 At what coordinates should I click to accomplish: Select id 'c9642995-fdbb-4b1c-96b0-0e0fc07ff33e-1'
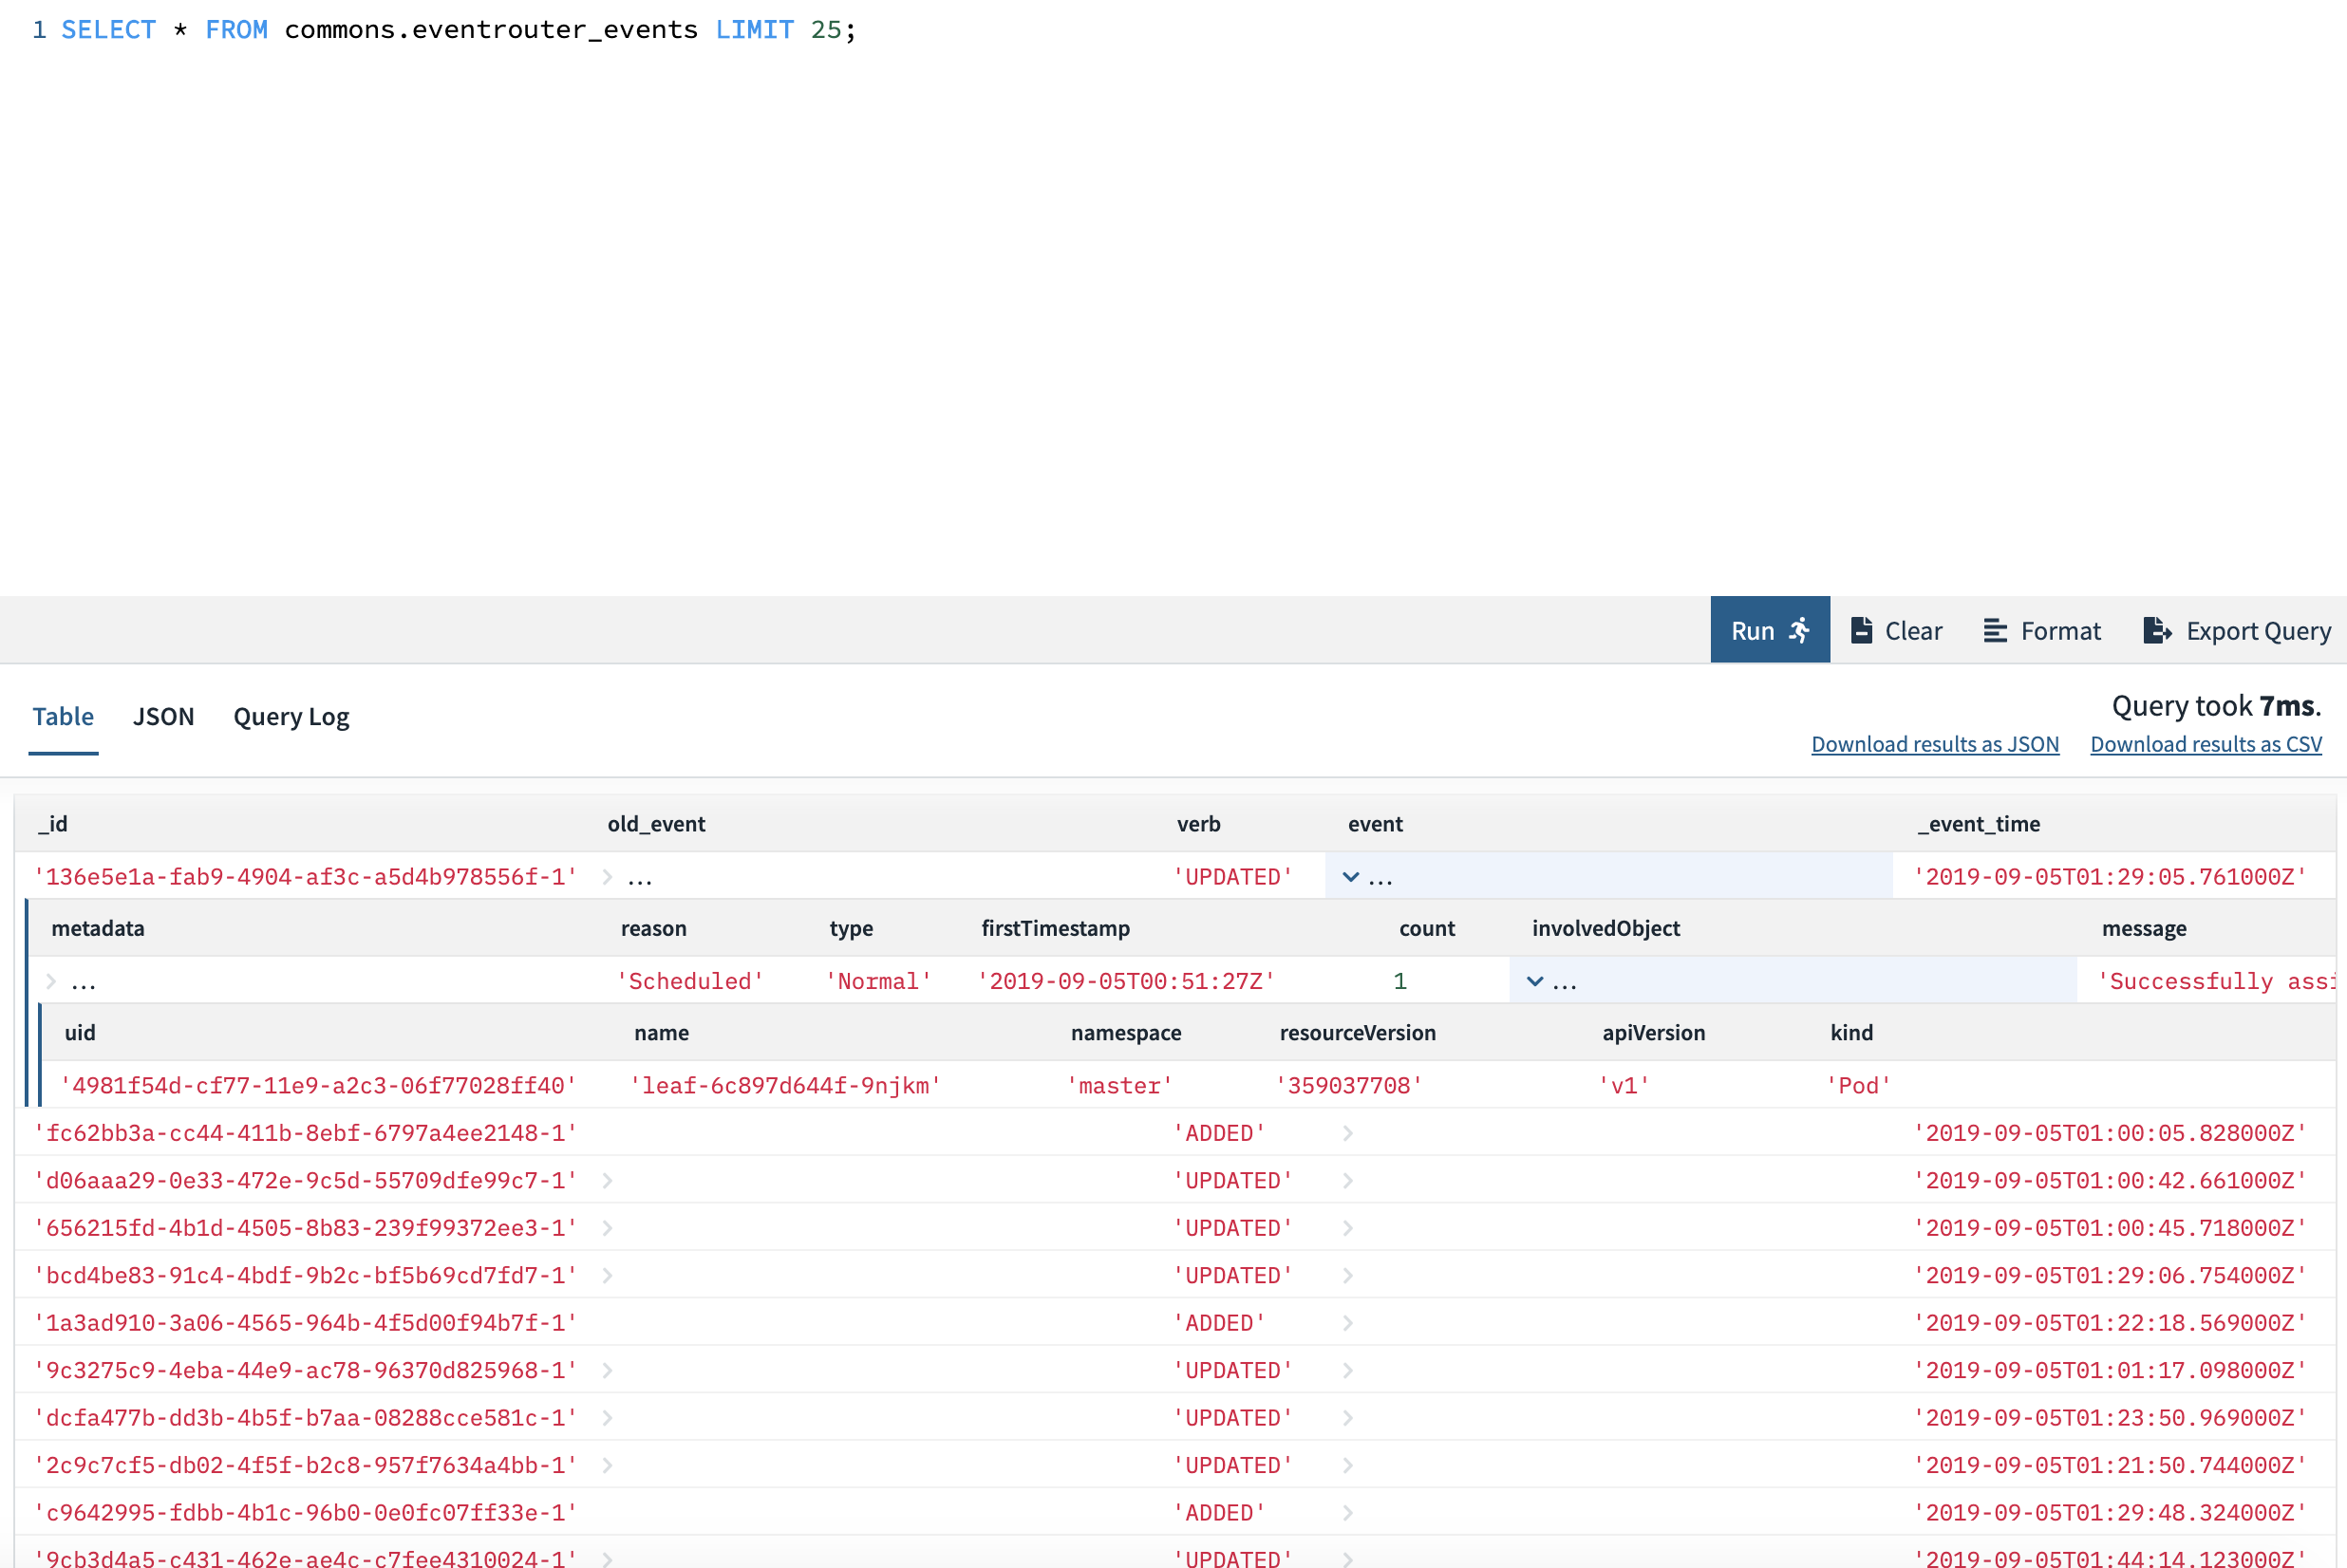306,1513
